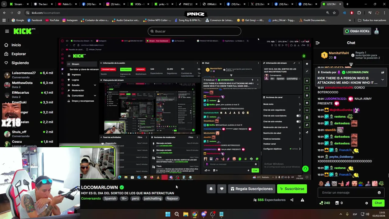Image resolution: width=389 pixels, height=219 pixels.
Task: Open YouTube bookmark
Action: pyautogui.click(x=52, y=20)
